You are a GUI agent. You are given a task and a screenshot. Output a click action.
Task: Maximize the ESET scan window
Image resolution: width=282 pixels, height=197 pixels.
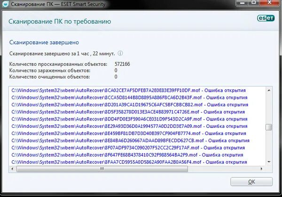click(x=254, y=3)
